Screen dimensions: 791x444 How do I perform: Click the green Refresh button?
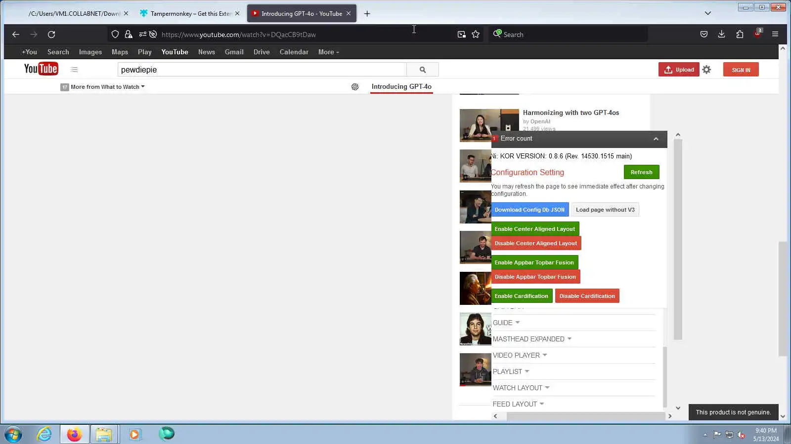point(641,172)
